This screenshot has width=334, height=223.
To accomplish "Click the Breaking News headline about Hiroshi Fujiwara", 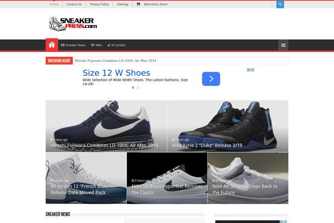I will tap(115, 61).
